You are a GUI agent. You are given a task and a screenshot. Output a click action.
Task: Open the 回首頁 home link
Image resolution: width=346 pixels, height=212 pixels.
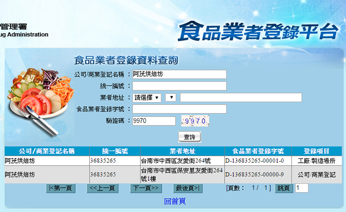[175, 201]
